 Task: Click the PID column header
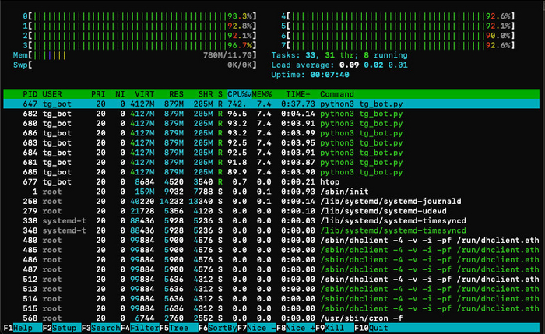30,93
